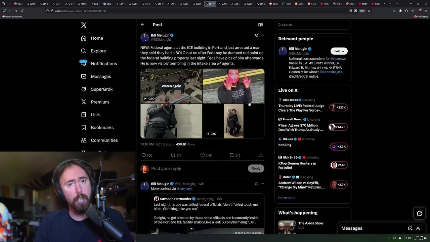Join Russell Brand live +14.7K
This screenshot has height=242, width=430.
click(x=338, y=127)
